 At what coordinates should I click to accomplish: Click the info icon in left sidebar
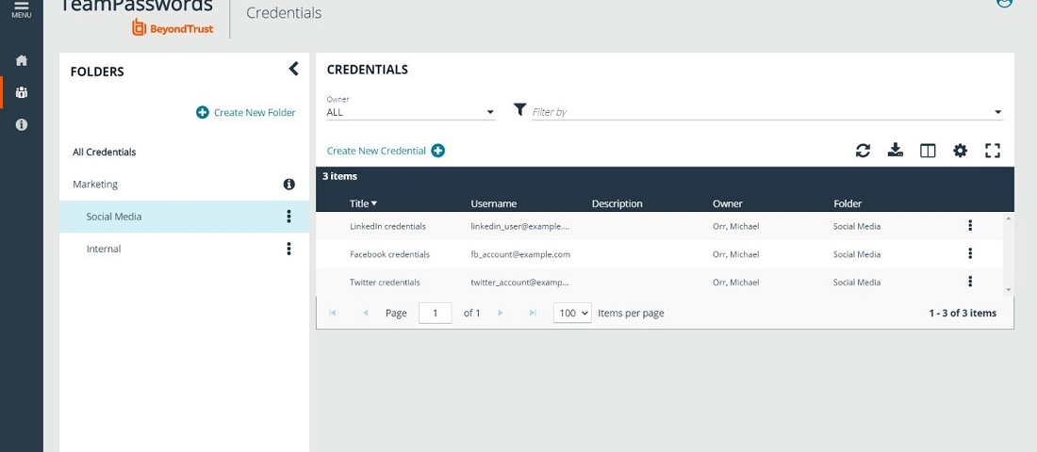tap(22, 124)
